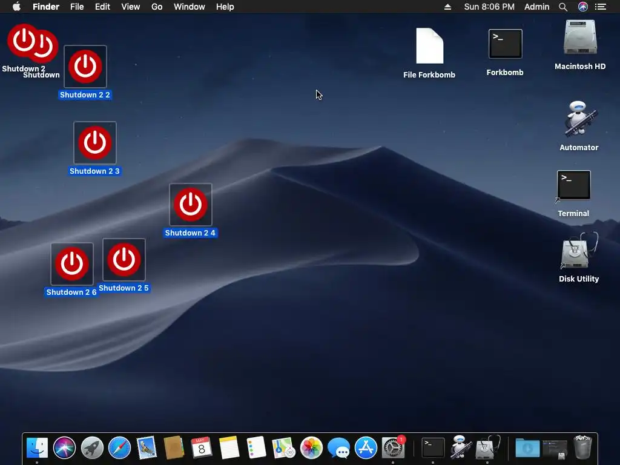Open the Downloads folder stack in Dock

point(527,448)
